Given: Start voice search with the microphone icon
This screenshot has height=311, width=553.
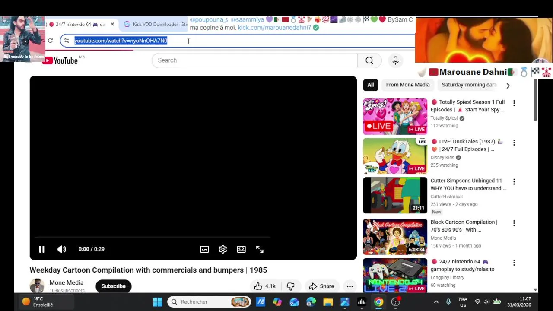Looking at the screenshot, I should (x=395, y=60).
